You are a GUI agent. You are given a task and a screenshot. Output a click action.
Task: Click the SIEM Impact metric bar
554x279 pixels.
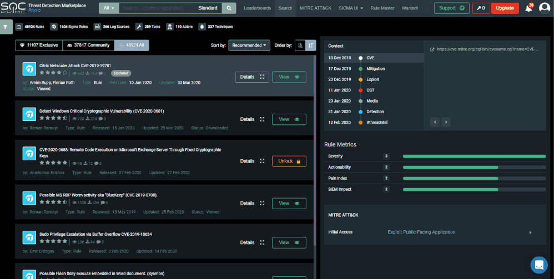[x=475, y=190]
